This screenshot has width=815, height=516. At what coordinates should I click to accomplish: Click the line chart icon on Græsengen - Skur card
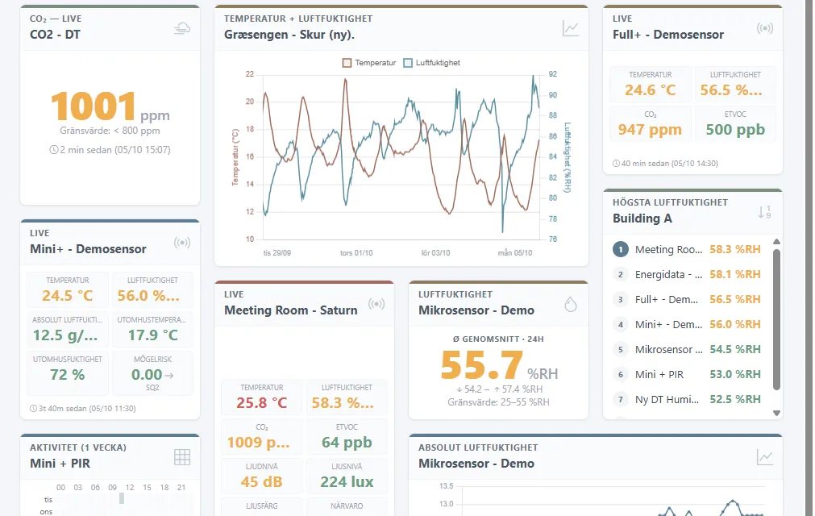(571, 28)
